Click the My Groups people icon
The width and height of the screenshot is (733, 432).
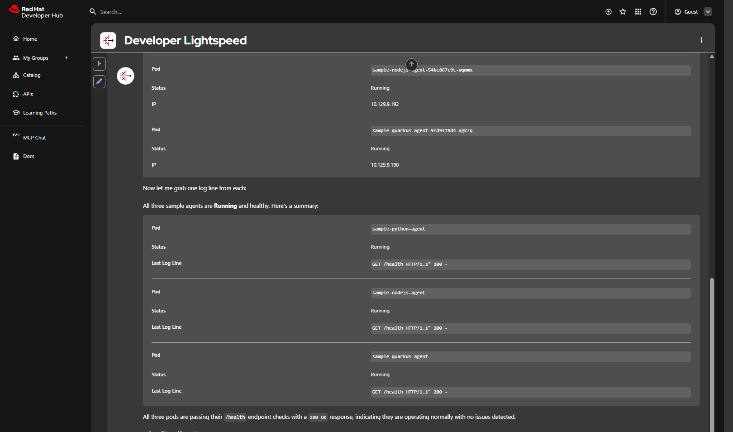click(x=16, y=58)
